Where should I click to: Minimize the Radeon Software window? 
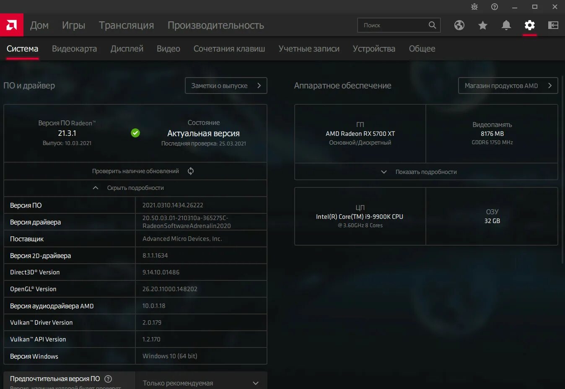tap(515, 7)
